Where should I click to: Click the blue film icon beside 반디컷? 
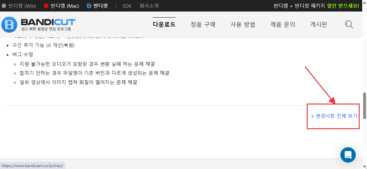click(x=89, y=6)
